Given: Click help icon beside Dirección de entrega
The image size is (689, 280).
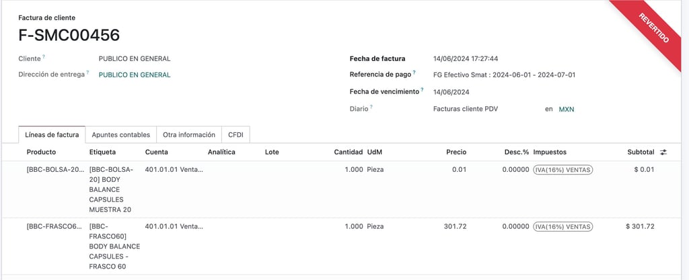Looking at the screenshot, I should point(87,73).
